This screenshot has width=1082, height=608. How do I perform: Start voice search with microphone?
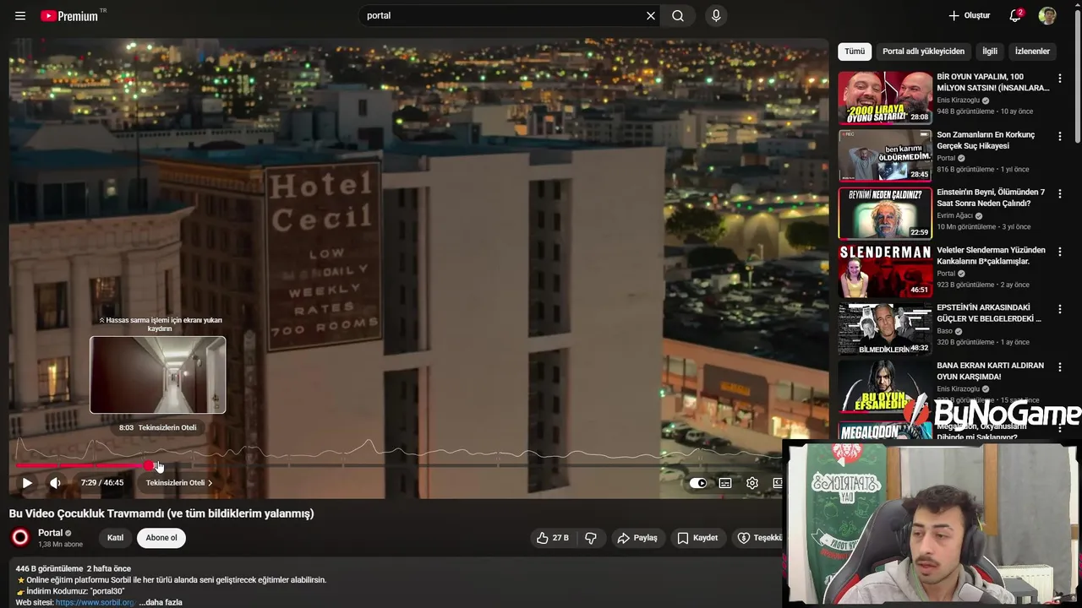click(716, 15)
